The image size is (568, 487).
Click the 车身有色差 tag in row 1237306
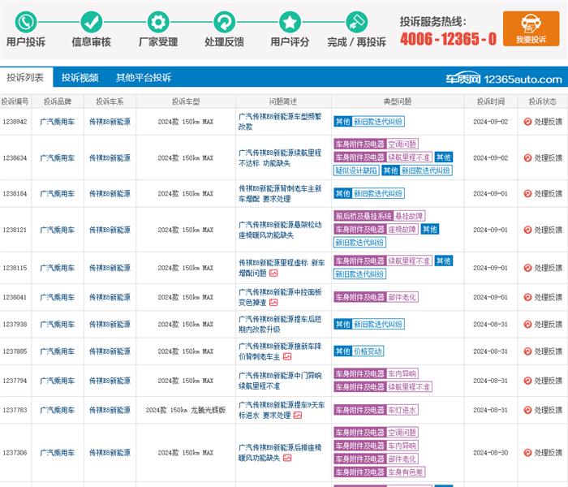click(406, 472)
